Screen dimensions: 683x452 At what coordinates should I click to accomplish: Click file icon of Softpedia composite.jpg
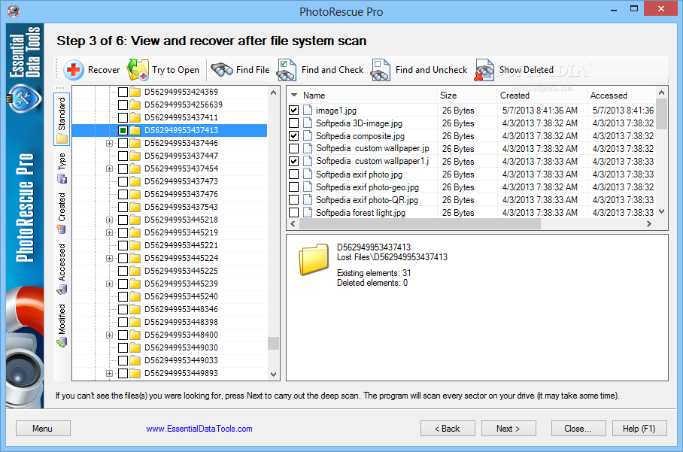(x=308, y=136)
